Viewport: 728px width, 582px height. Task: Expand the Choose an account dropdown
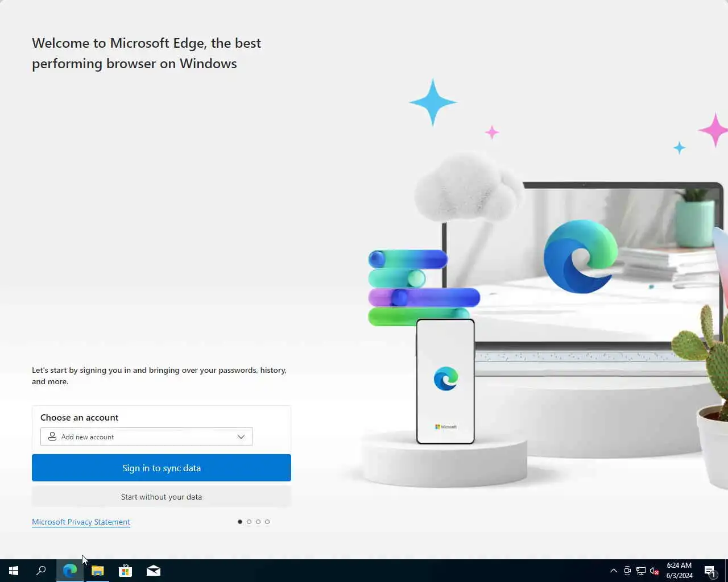pyautogui.click(x=147, y=436)
